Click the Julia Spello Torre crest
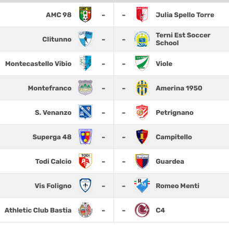Screen dimensions: 229x225 coord(142,15)
